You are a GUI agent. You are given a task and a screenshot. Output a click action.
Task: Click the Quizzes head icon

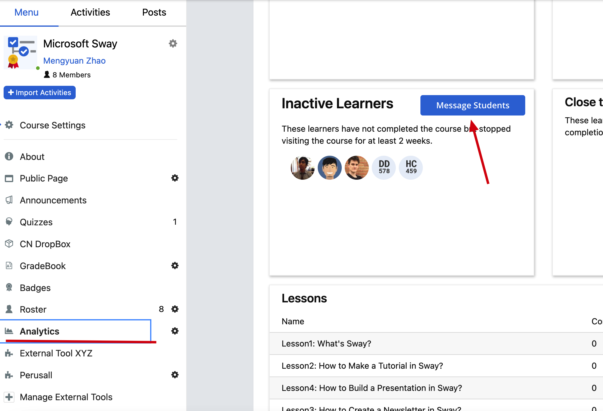9,222
